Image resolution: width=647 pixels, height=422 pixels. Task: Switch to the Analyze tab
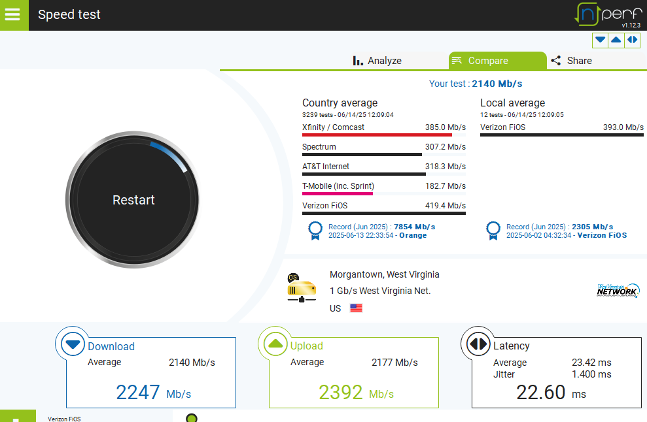point(377,61)
